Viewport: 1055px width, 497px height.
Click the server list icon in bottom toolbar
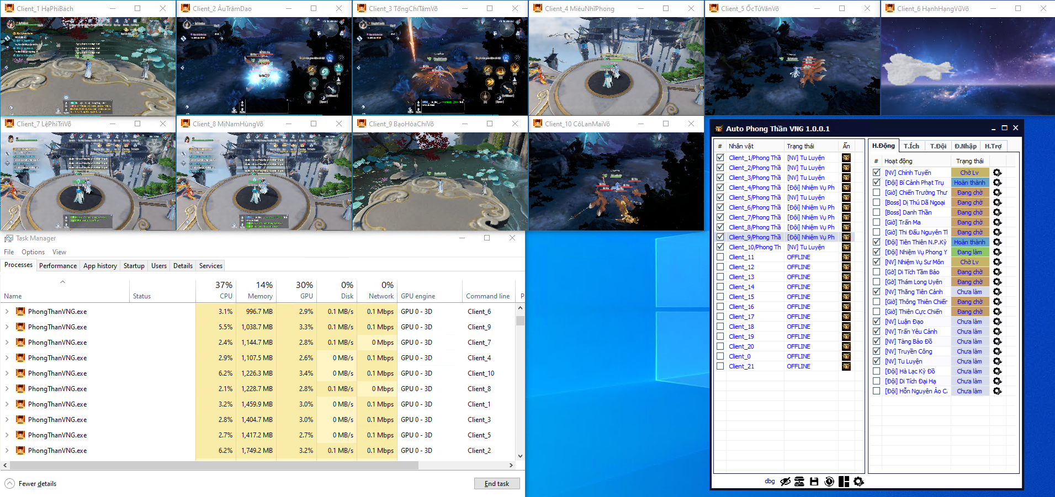(x=799, y=482)
